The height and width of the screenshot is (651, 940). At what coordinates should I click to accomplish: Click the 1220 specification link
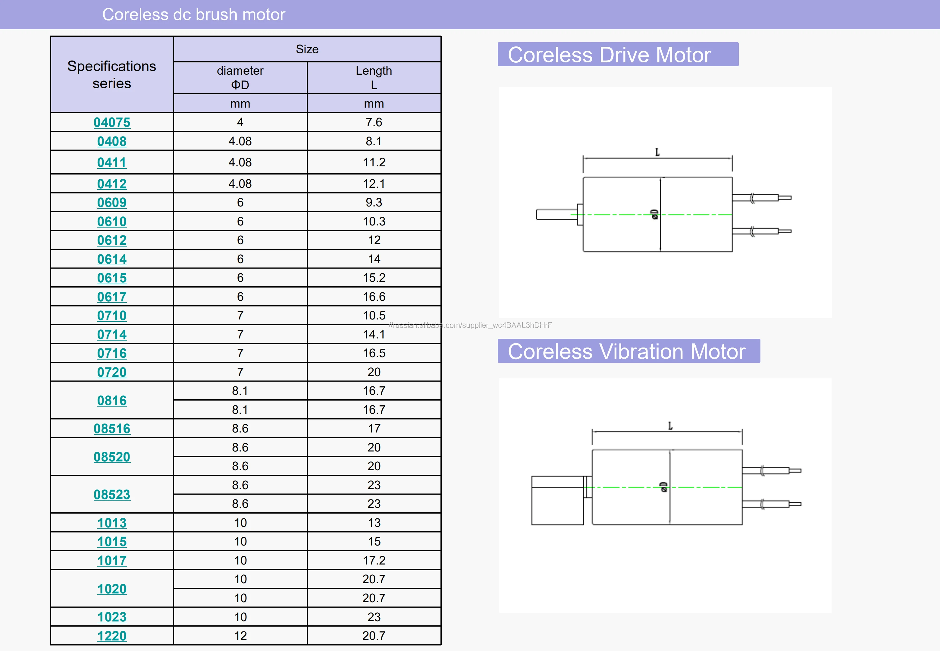point(112,636)
